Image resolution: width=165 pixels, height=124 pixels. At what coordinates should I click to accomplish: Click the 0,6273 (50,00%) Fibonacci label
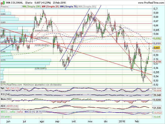tap(42, 38)
